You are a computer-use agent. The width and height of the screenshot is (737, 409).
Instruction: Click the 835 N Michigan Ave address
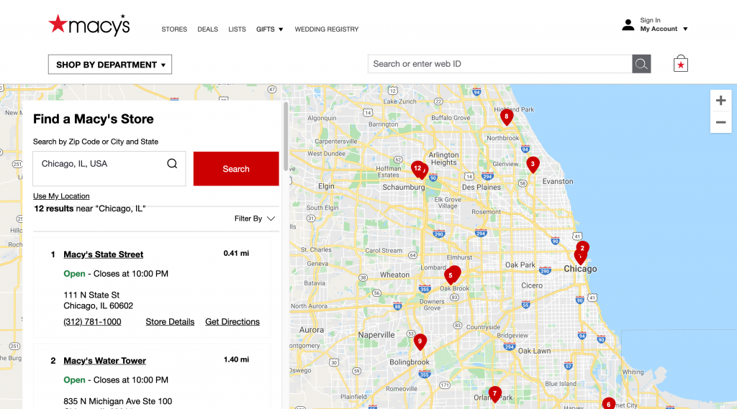[117, 401]
